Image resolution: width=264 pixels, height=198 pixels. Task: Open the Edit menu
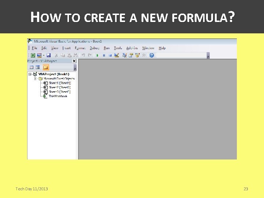44,48
